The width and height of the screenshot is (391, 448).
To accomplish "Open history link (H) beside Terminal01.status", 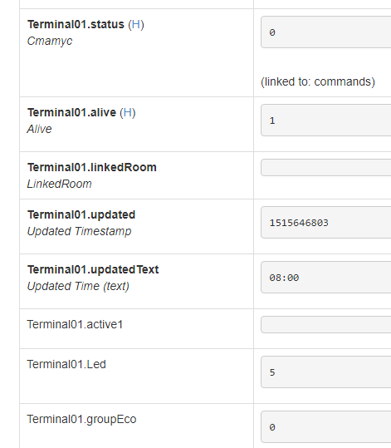I will (136, 25).
